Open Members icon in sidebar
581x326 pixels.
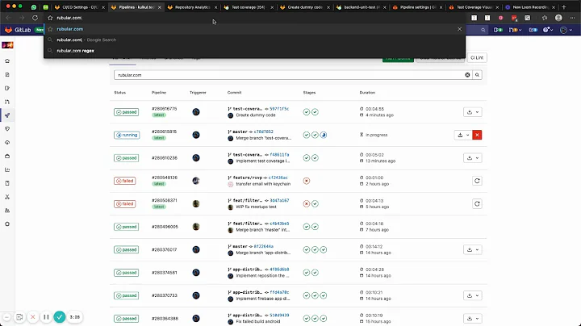tap(7, 211)
